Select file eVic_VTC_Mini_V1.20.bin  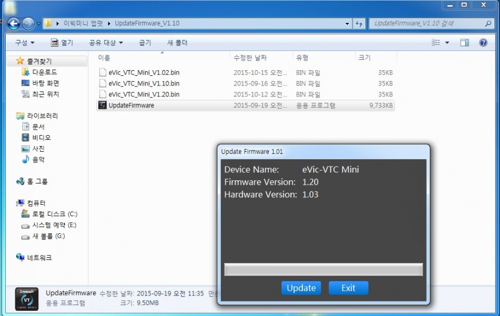(144, 94)
